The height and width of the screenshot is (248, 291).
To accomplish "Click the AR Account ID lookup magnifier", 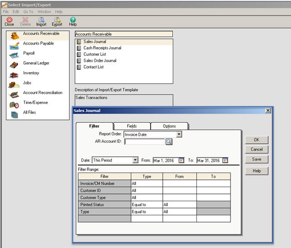I will pos(169,142).
